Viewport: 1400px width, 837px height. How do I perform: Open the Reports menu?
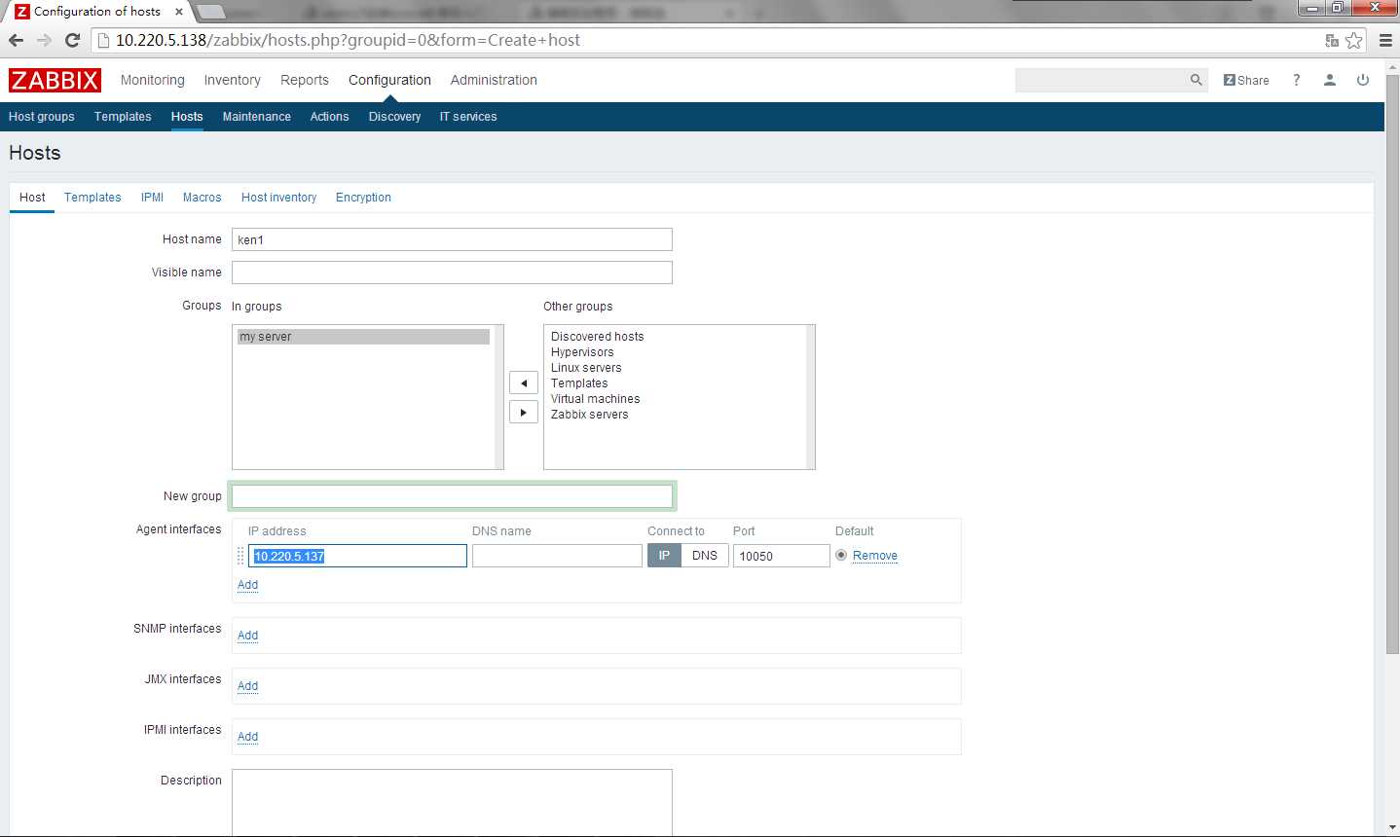pos(305,80)
